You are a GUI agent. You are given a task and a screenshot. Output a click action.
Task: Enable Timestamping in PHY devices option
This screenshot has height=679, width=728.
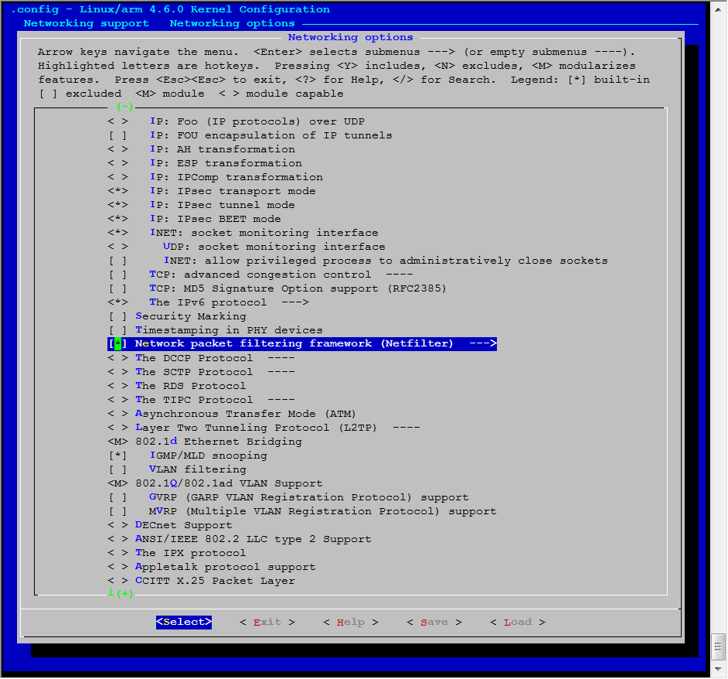click(118, 330)
